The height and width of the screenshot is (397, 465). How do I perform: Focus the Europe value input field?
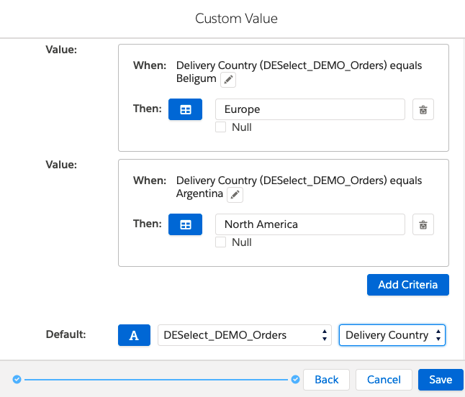[x=310, y=109]
